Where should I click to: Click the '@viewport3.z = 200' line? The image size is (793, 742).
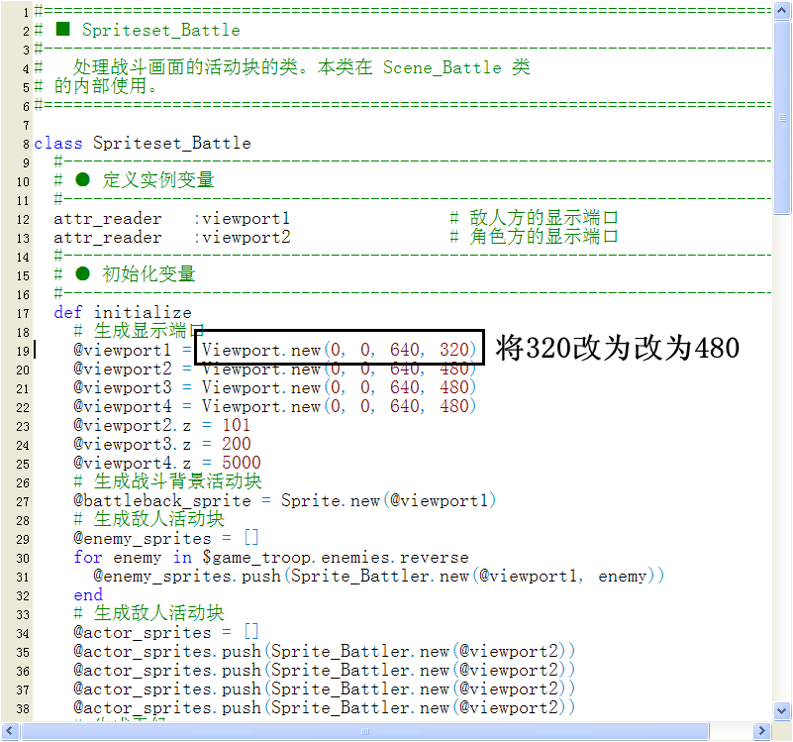161,444
